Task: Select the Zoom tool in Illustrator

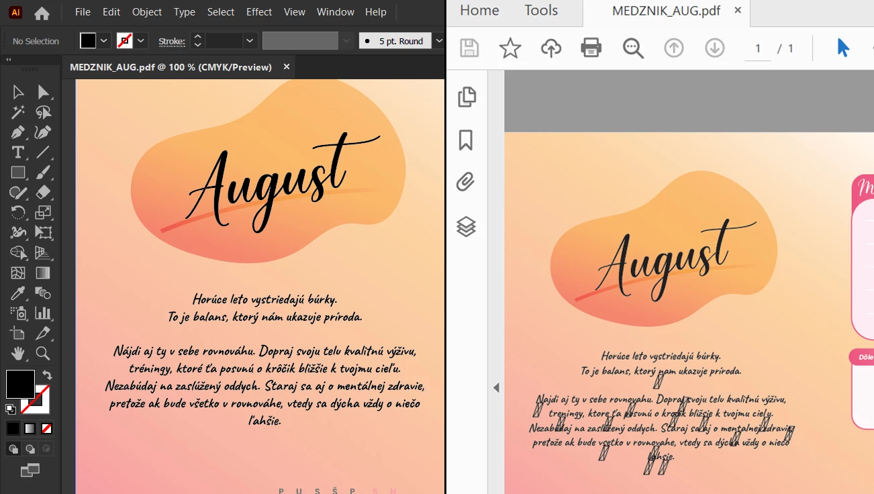Action: [x=44, y=353]
